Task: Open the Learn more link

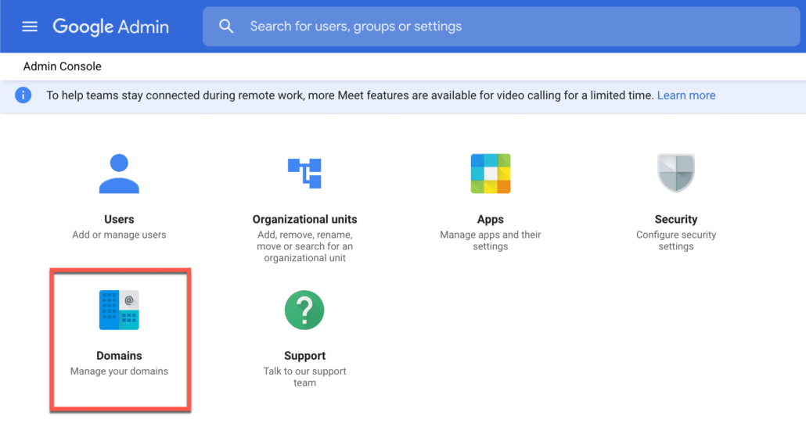Action: point(686,95)
